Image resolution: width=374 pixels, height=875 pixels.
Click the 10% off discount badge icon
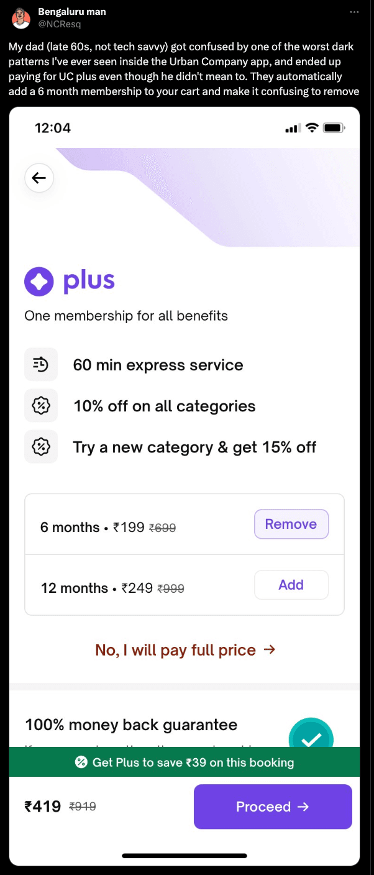[x=41, y=406]
